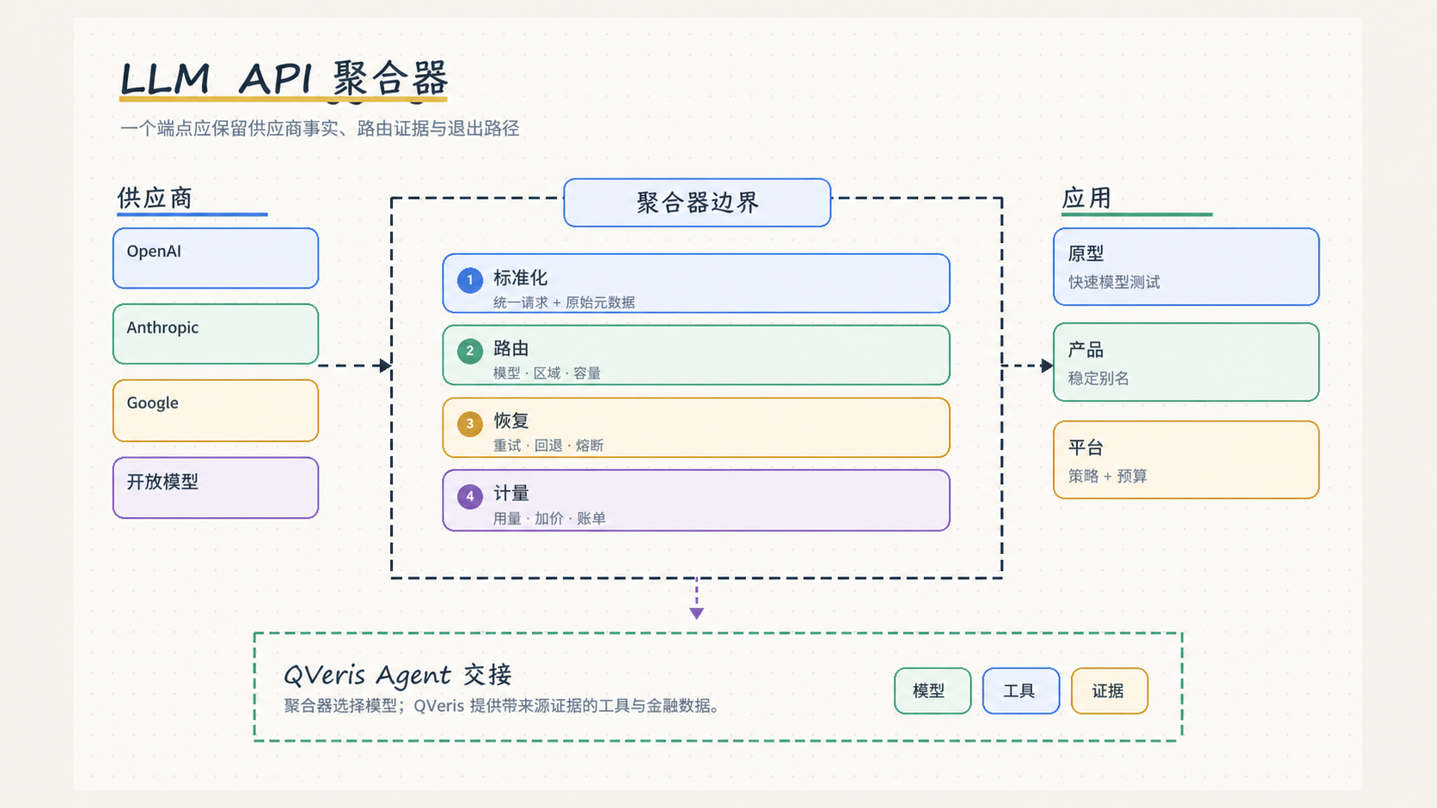The image size is (1437, 808).
Task: Click the 重试 · 回退 · 熔断 subtitle
Action: coord(548,446)
